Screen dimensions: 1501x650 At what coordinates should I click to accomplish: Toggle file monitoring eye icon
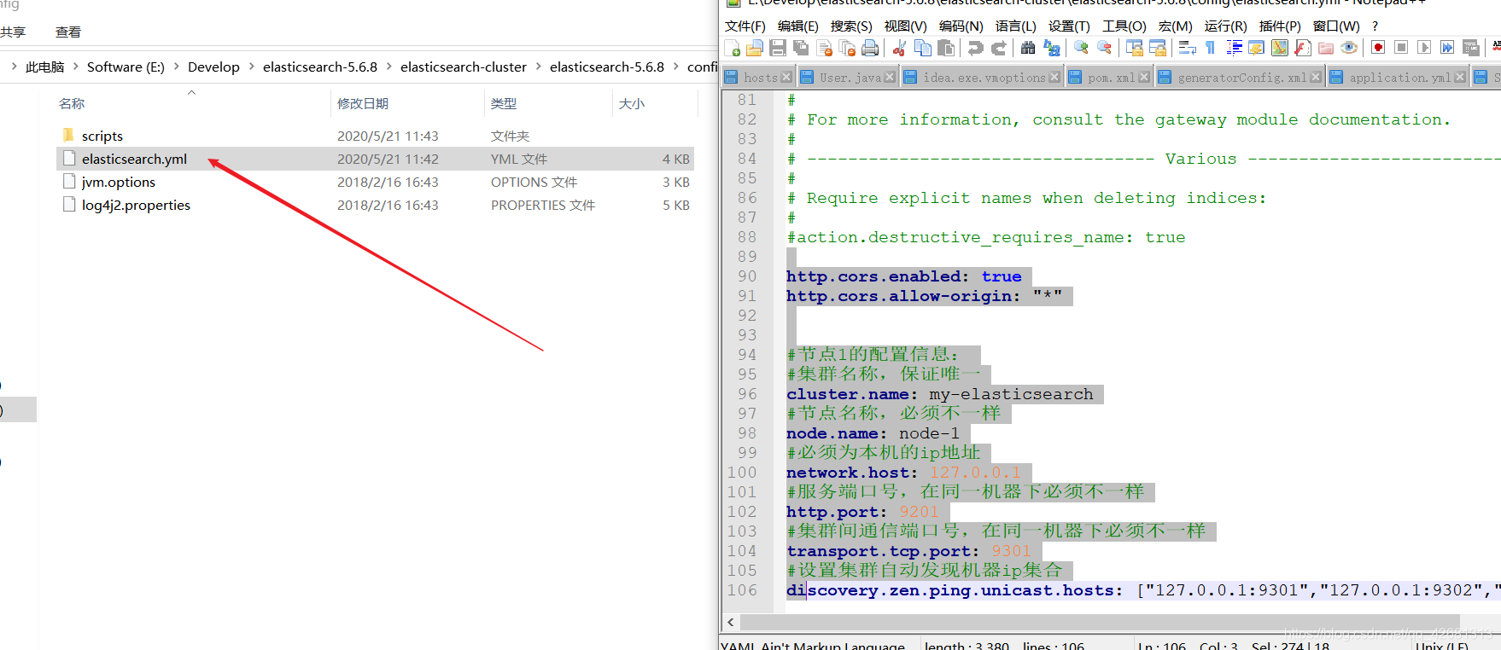pyautogui.click(x=1349, y=48)
